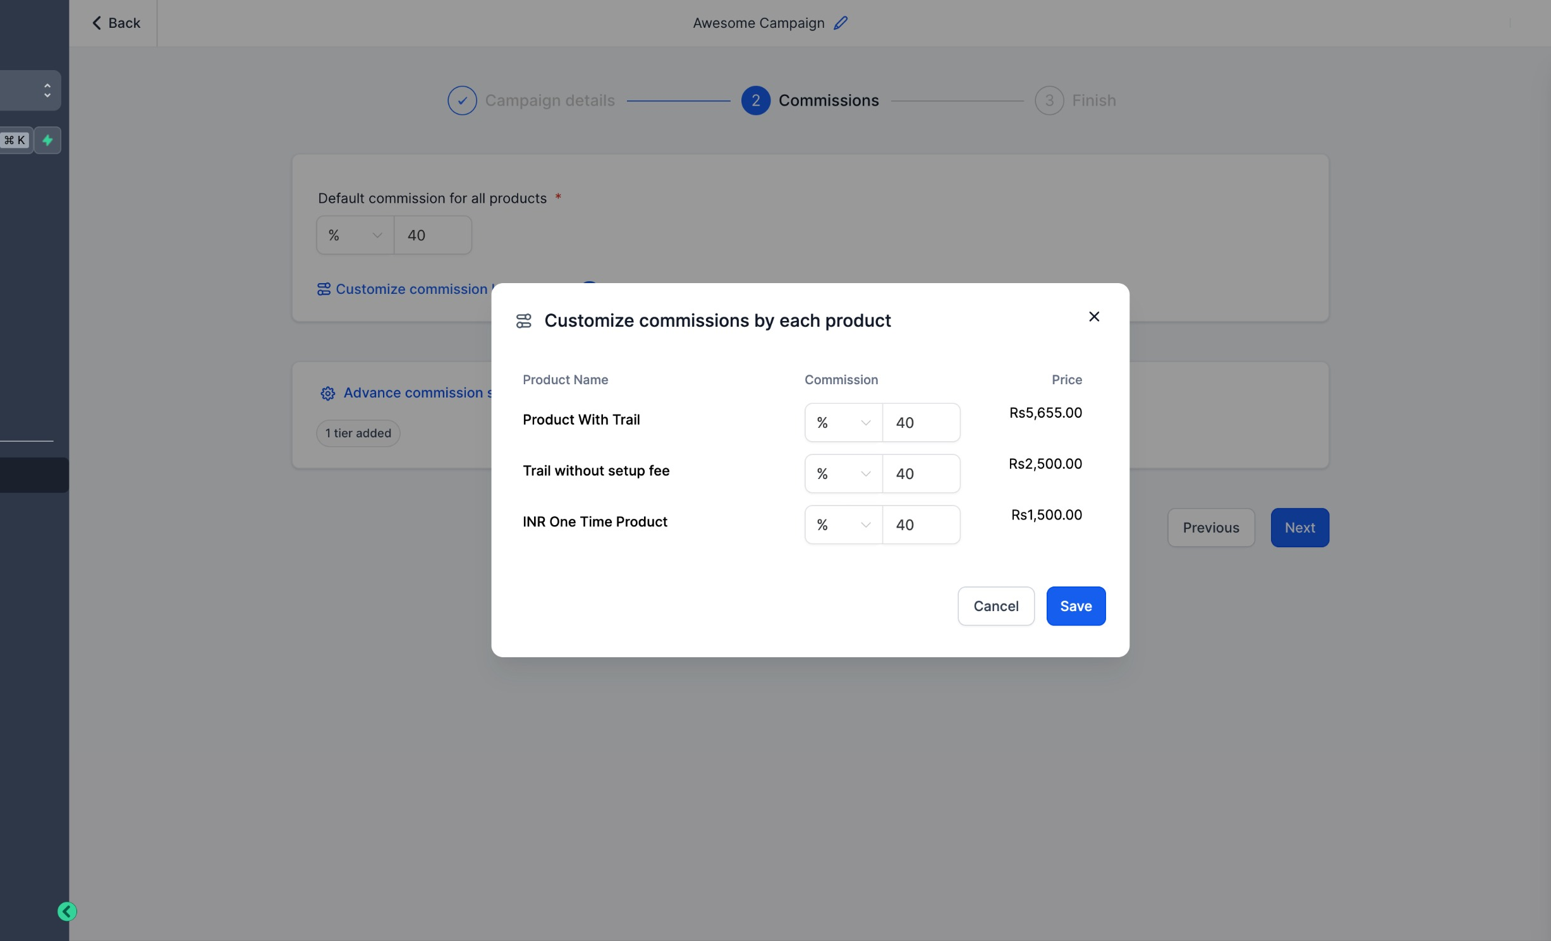Click the Rs2,500.00 price

[1045, 464]
